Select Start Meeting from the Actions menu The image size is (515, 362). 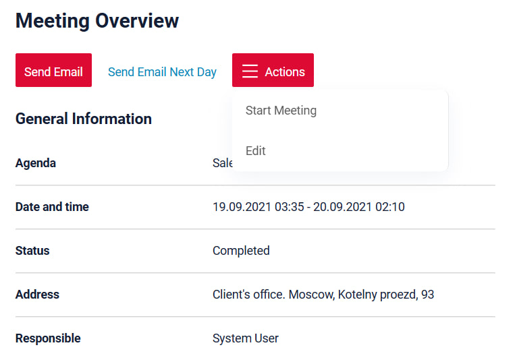click(x=281, y=111)
